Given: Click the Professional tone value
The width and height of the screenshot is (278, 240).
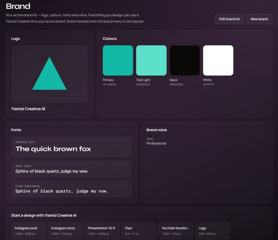Looking at the screenshot, I should pos(156,143).
